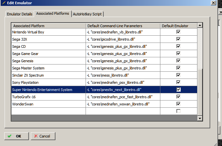Screen dimensions: 222x146
Task: Select the Sega Master System platform cell
Action: (49, 68)
